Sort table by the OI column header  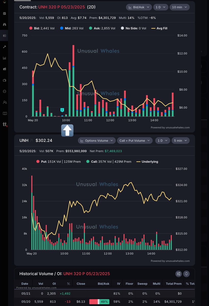point(54,284)
